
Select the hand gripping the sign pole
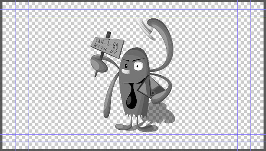99,64
